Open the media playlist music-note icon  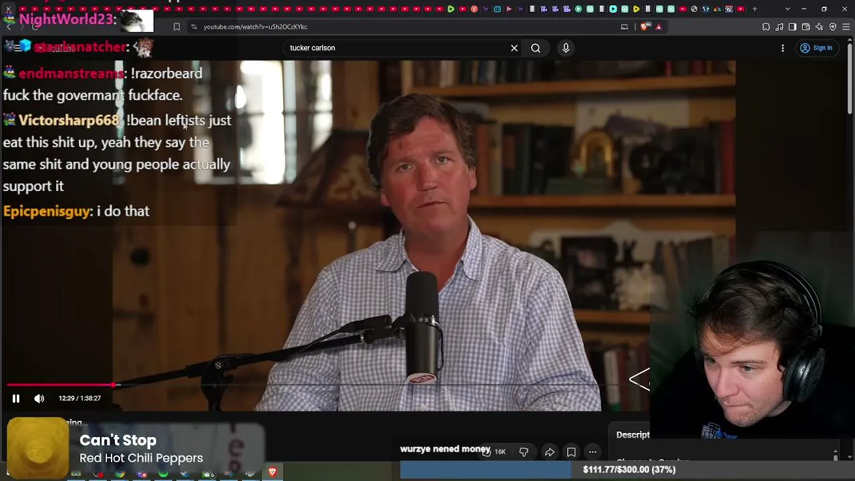780,27
